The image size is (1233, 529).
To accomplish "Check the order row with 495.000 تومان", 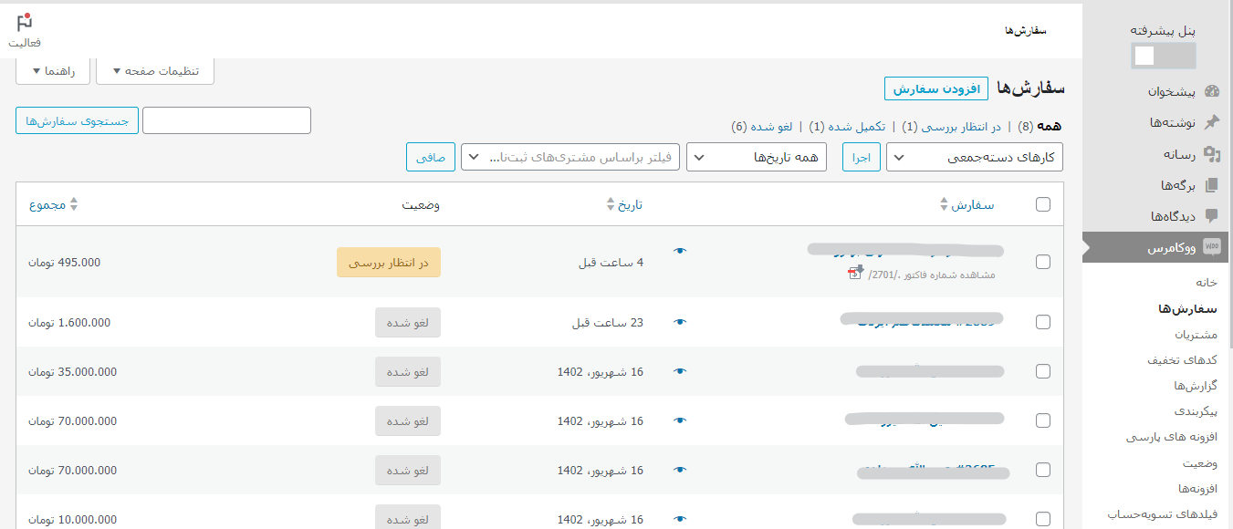I will 1043,262.
